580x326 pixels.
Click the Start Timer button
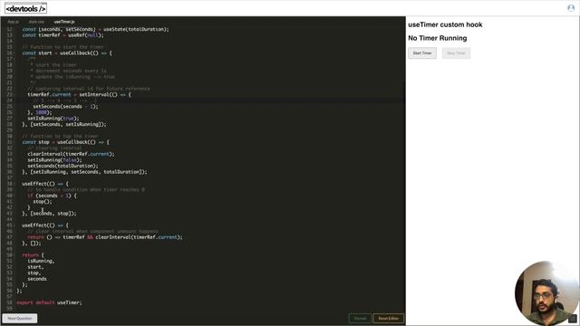click(x=422, y=53)
